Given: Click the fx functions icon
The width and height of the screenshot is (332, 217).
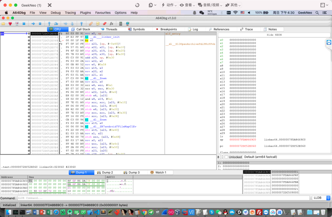Looking at the screenshot, I should (111, 24).
